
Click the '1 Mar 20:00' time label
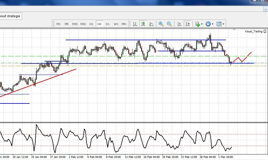[x=226, y=157]
